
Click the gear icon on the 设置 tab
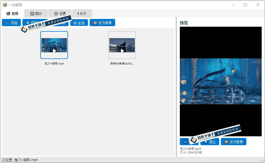[56, 13]
